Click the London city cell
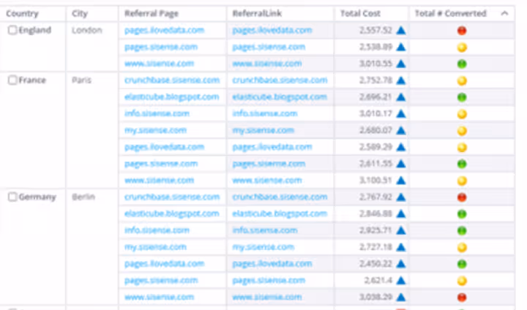Image resolution: width=527 pixels, height=310 pixels. click(x=86, y=30)
